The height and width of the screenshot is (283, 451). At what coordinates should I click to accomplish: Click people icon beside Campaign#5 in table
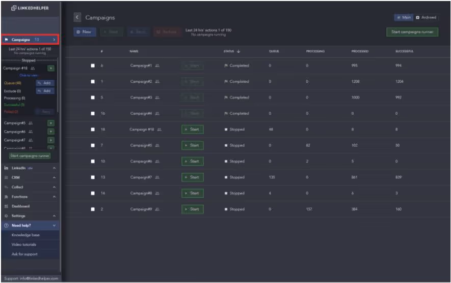pyautogui.click(x=157, y=145)
